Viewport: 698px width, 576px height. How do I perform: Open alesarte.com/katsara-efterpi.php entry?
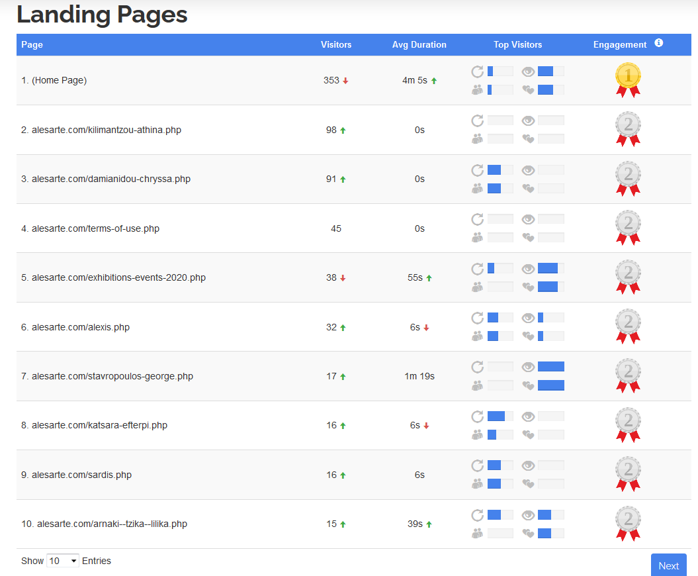click(x=94, y=425)
